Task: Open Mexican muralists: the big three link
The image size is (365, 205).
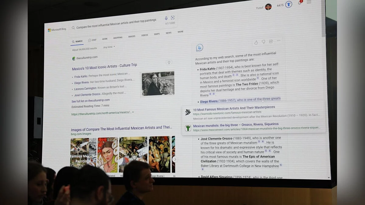Action: pos(236,125)
